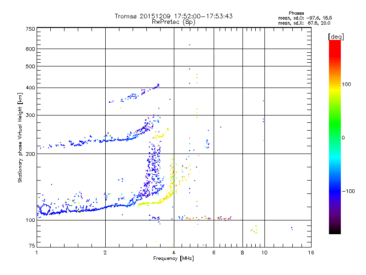The width and height of the screenshot is (366, 275).
Task: Click the '75' height axis tick label
Action: [x=32, y=246]
